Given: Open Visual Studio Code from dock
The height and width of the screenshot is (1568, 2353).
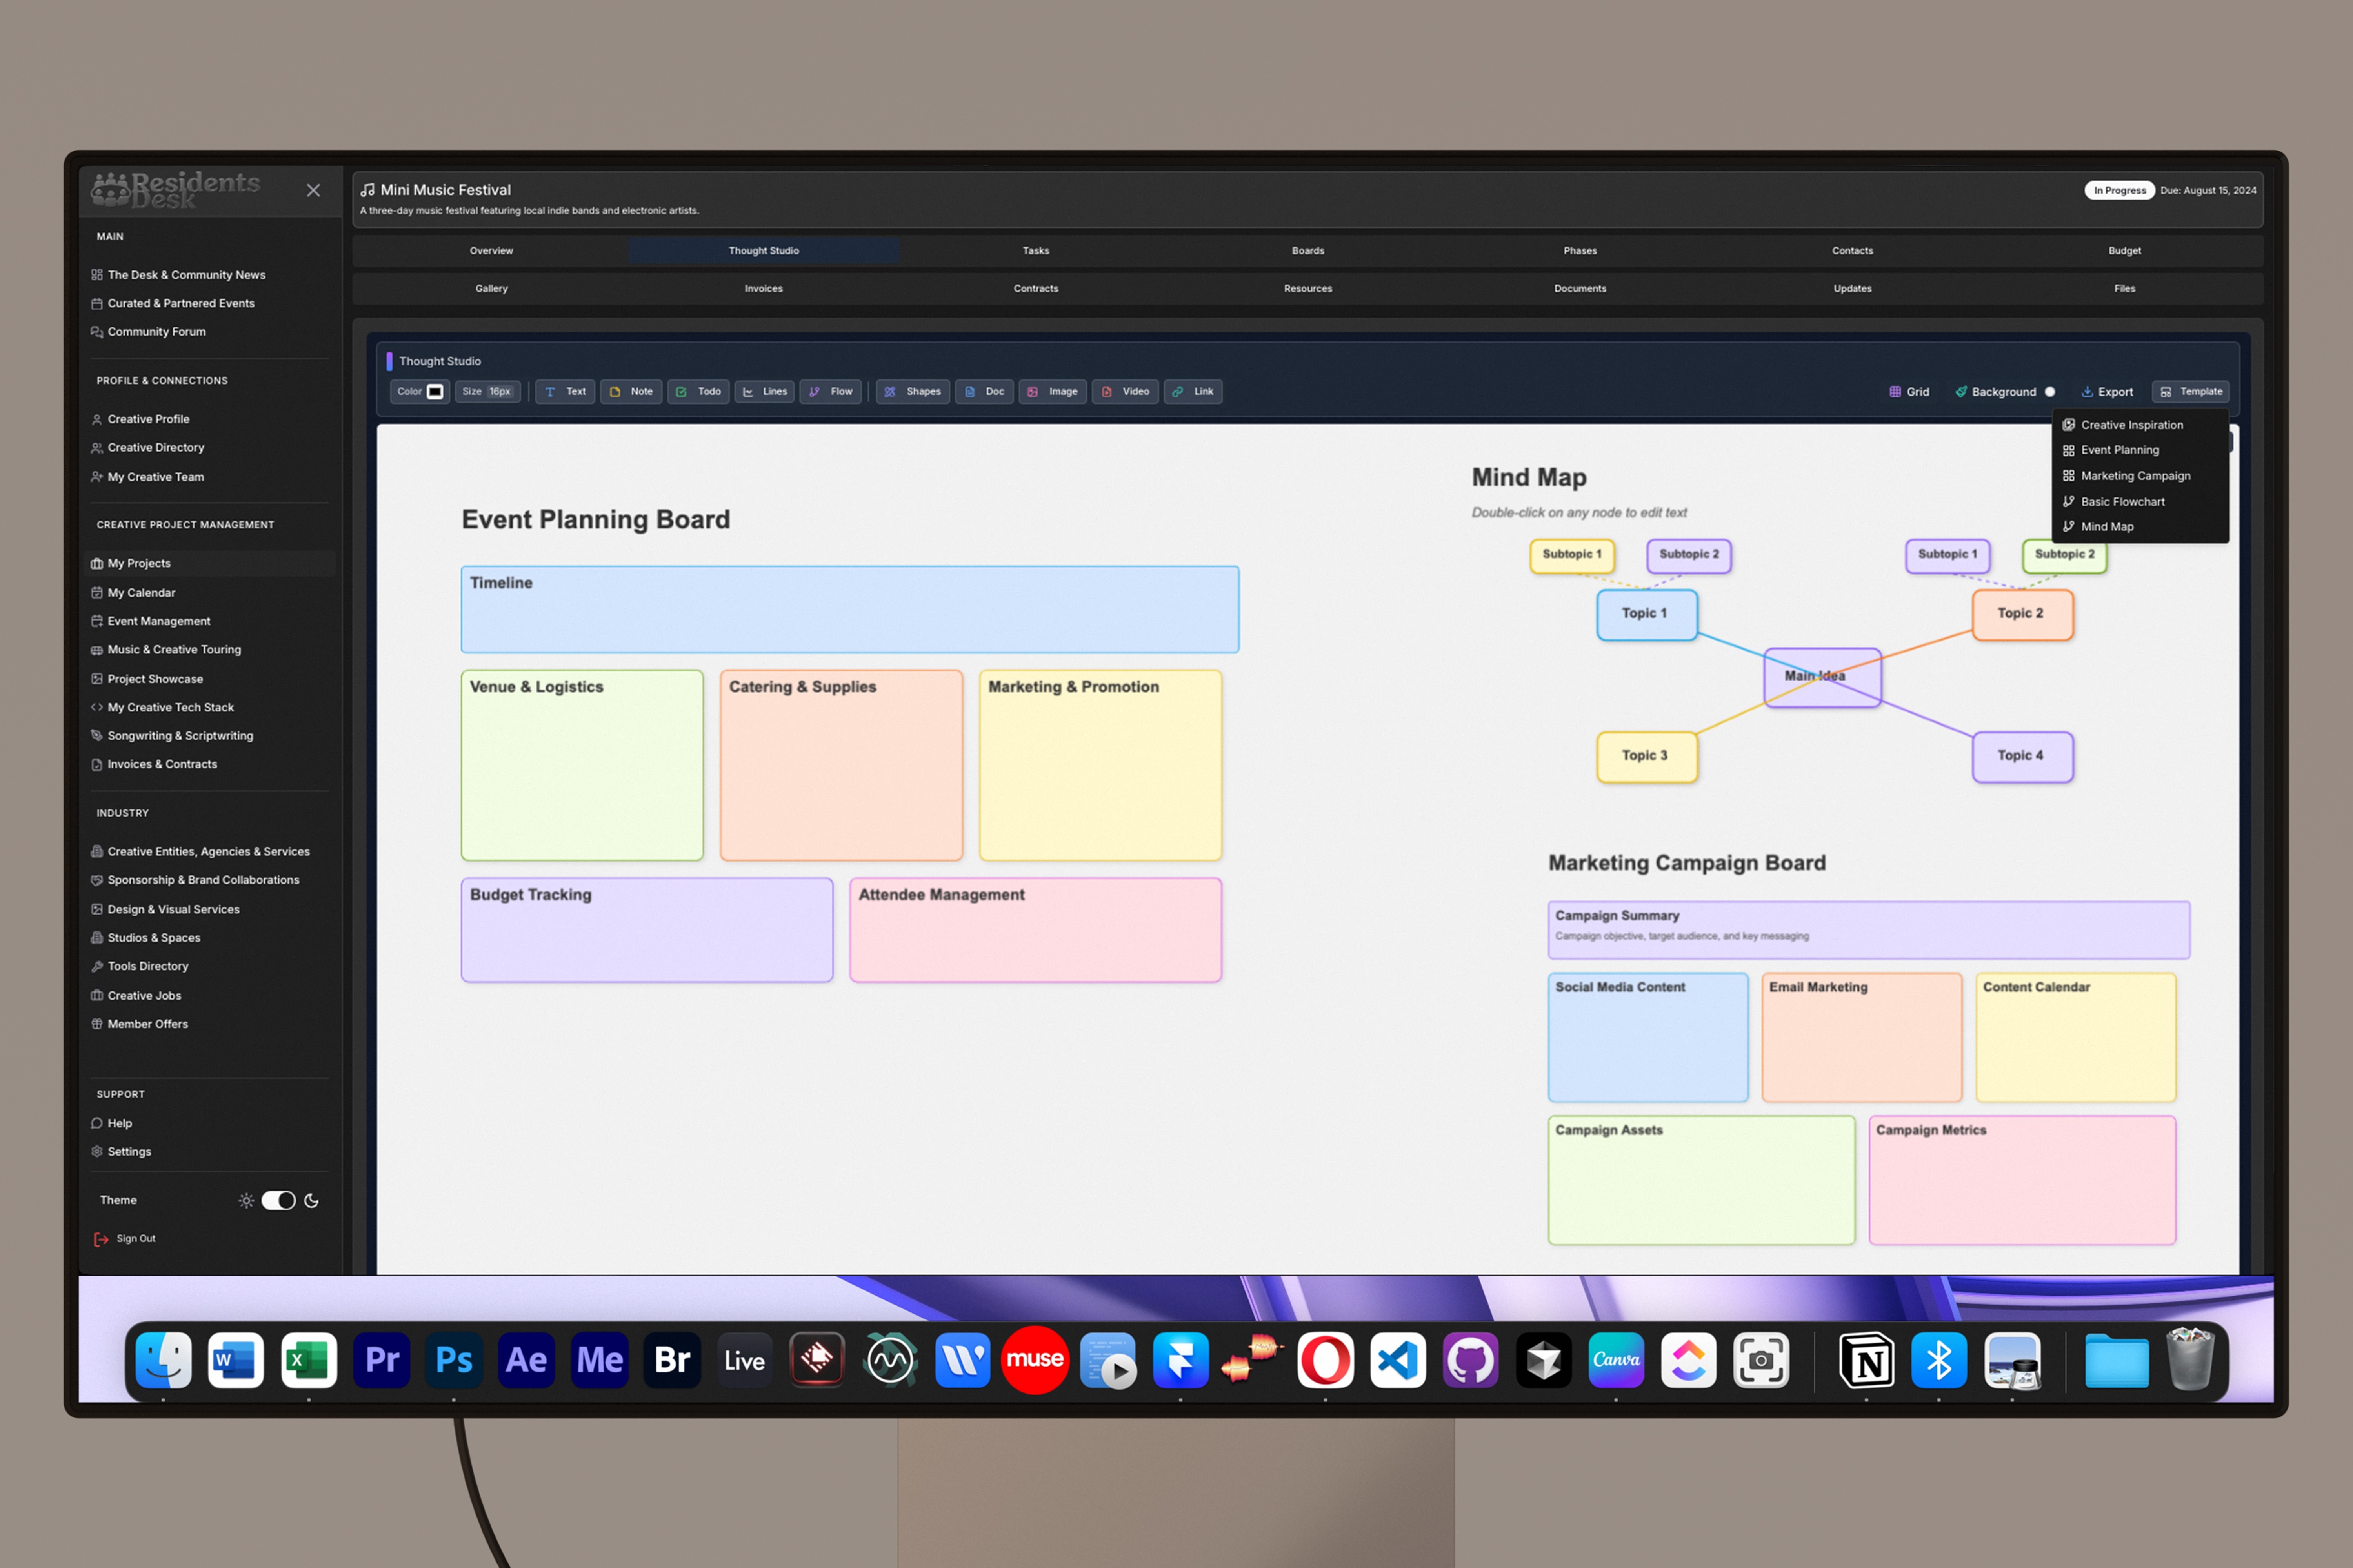Looking at the screenshot, I should click(x=1398, y=1360).
